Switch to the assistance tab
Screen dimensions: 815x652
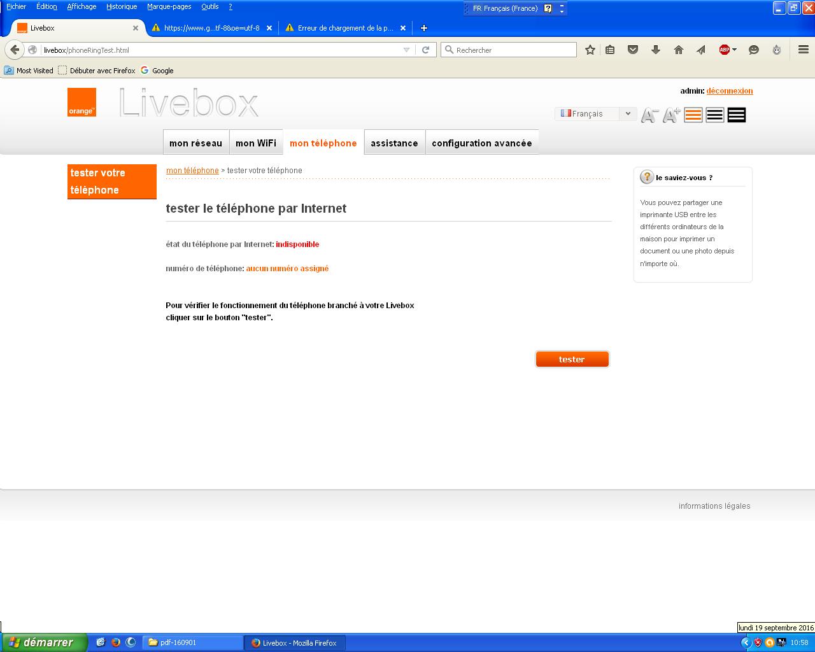click(394, 143)
